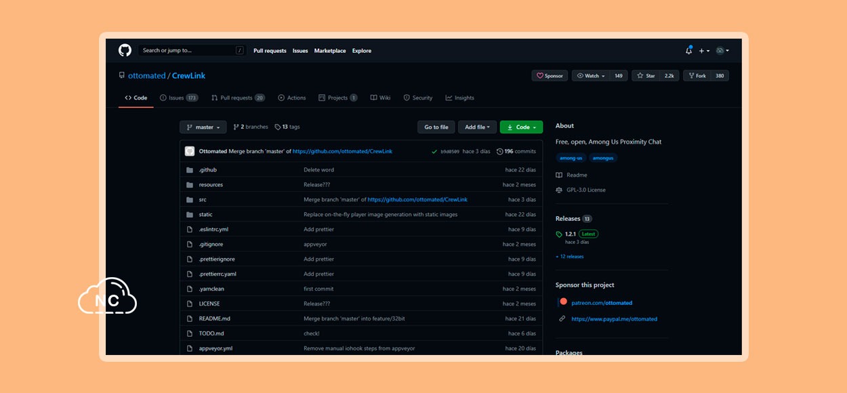The image size is (847, 393).
Task: Open Issues in the top navigation
Action: (300, 51)
